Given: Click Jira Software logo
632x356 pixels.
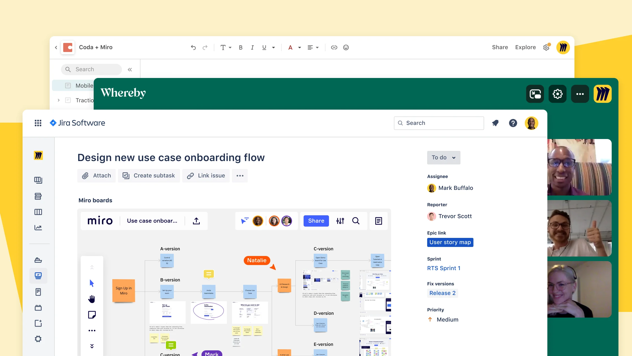Looking at the screenshot, I should click(77, 123).
